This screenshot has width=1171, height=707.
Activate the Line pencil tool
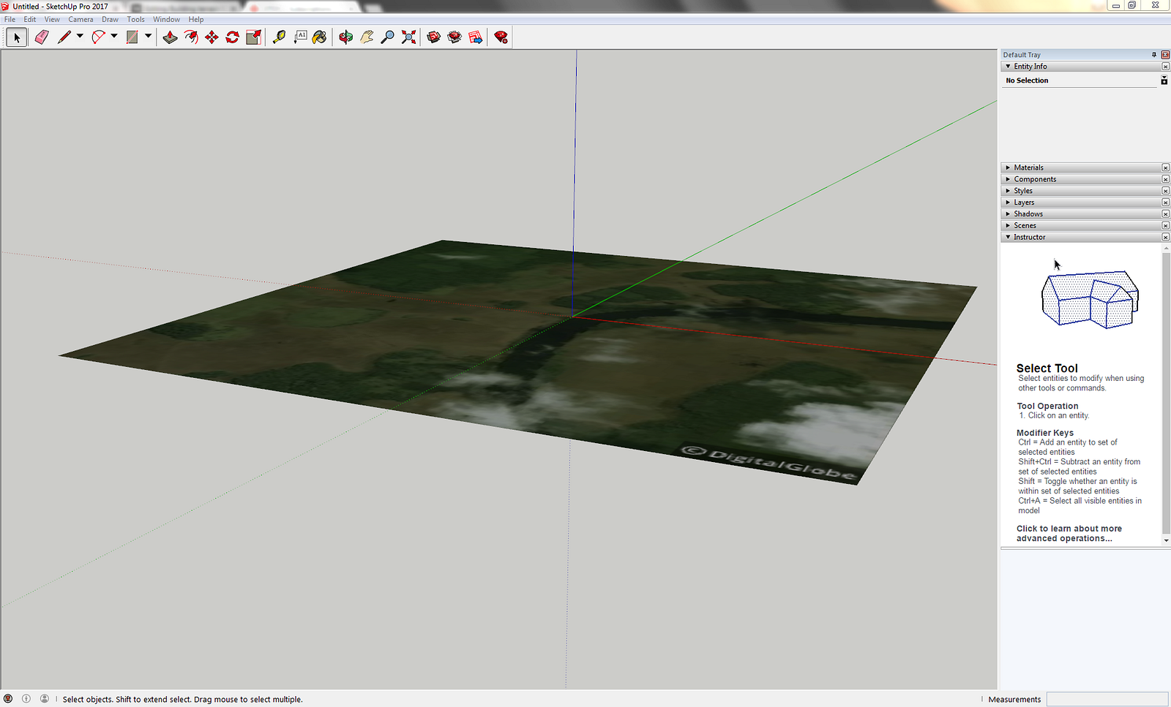click(x=64, y=37)
